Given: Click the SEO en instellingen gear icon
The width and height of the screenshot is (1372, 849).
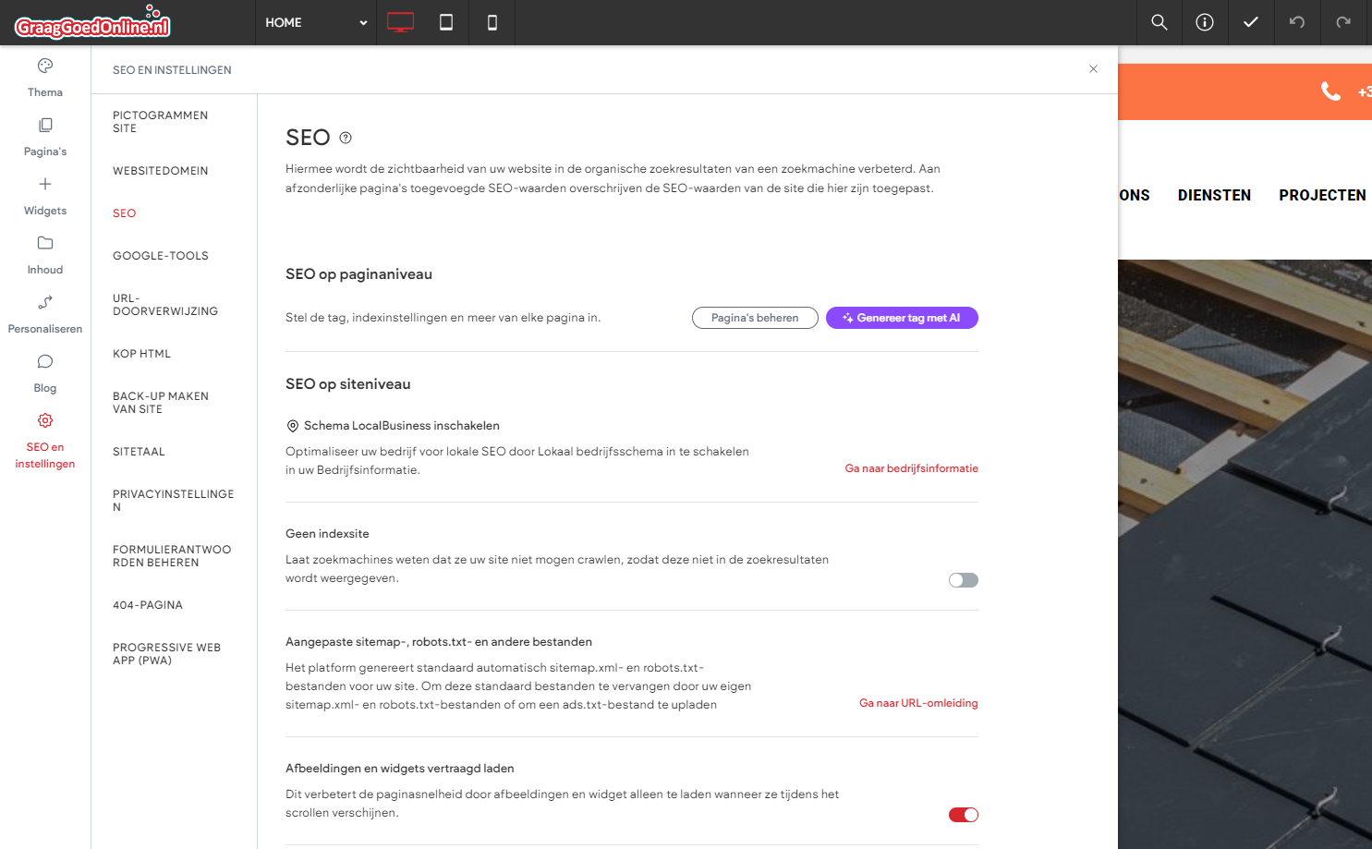Looking at the screenshot, I should [45, 420].
